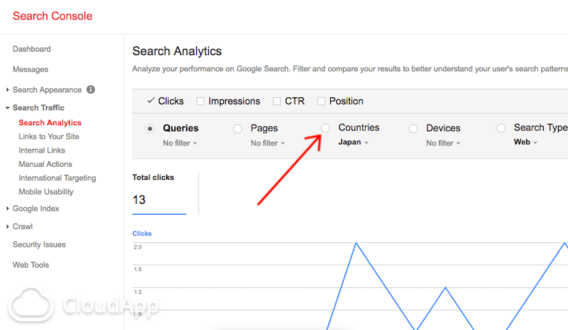Toggle the Clicks checkbox
This screenshot has height=330, width=568.
[x=150, y=101]
